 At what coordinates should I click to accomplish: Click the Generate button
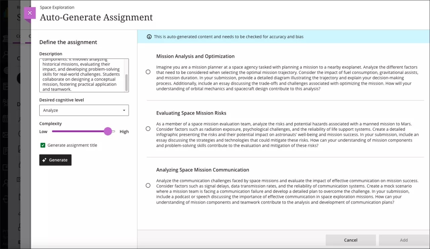click(55, 160)
